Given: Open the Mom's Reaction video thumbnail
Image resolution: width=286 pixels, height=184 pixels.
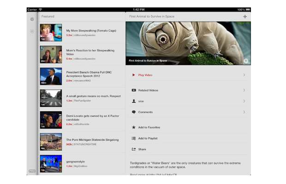Looking at the screenshot, I should pos(51,54).
